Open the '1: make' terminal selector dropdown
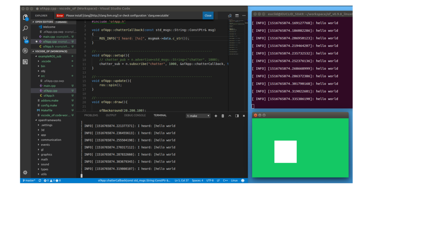 pyautogui.click(x=198, y=116)
